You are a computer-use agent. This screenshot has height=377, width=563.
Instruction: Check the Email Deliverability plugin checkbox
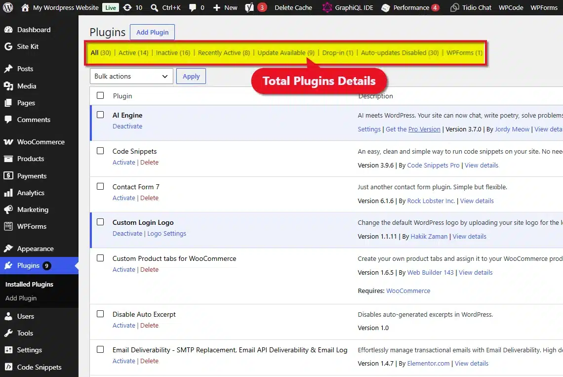tap(100, 349)
